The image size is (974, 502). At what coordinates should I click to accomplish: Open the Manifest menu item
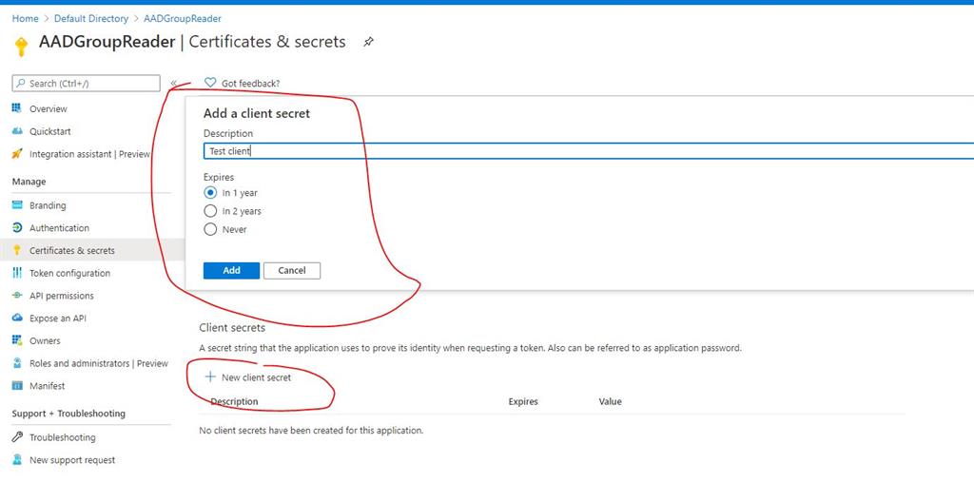click(48, 386)
